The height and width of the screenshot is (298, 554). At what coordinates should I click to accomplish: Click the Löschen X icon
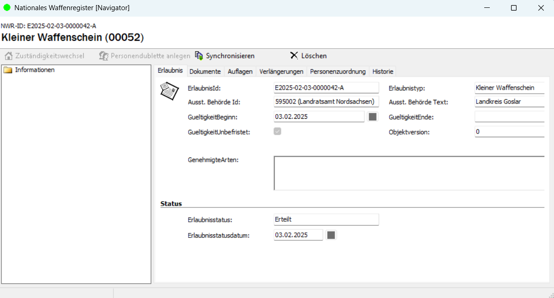click(294, 56)
